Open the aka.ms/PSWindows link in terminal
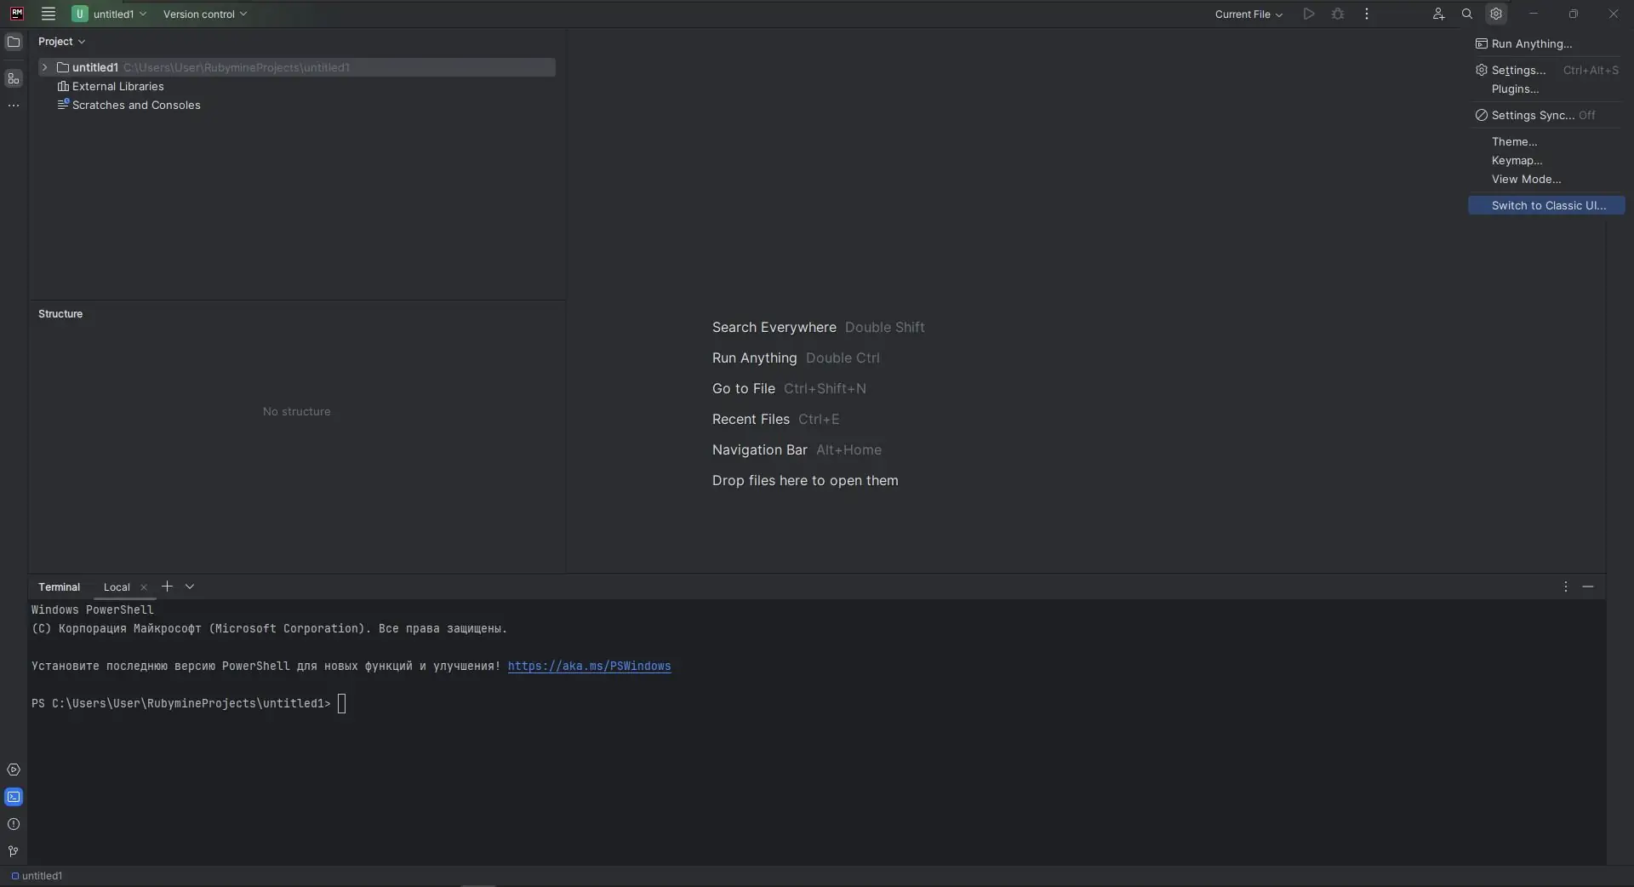 589,667
